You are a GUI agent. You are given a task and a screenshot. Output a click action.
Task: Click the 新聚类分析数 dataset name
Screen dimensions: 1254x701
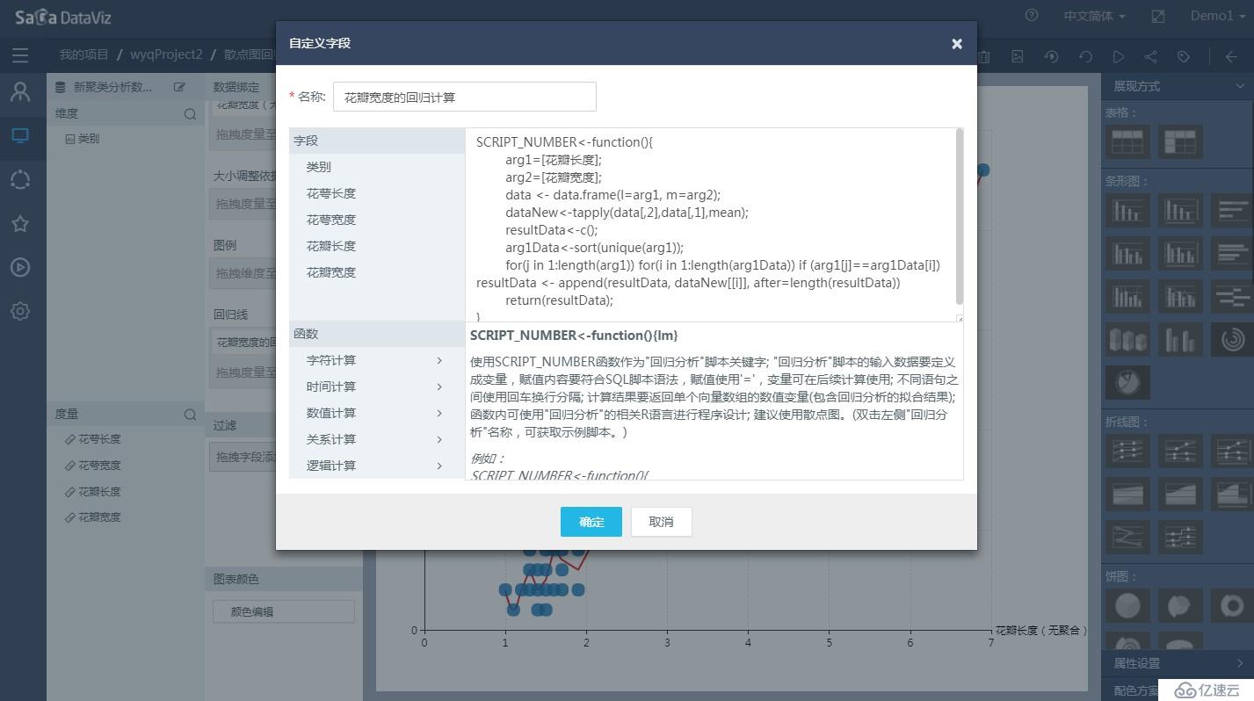tap(112, 87)
